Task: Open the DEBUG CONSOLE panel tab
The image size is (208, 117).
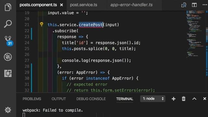Action: 91,99
